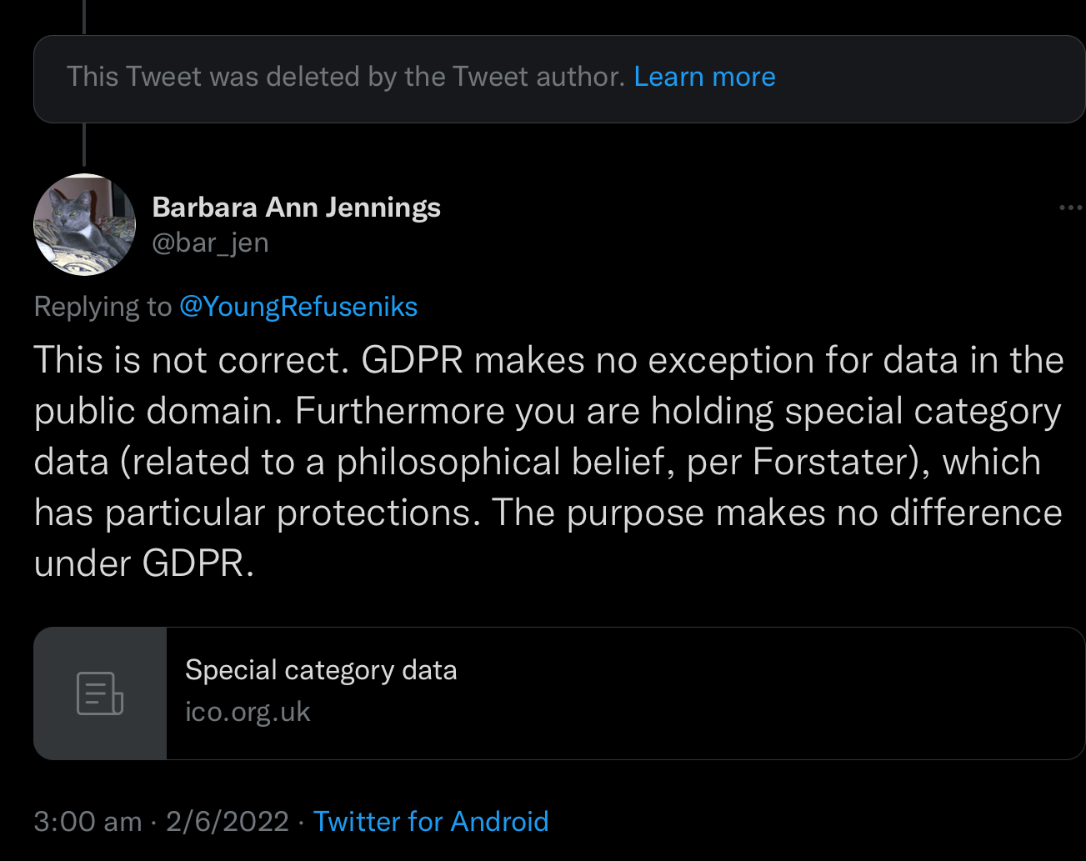The height and width of the screenshot is (861, 1086).
Task: Open Barbara Ann Jennings' cat profile picture
Action: (84, 225)
